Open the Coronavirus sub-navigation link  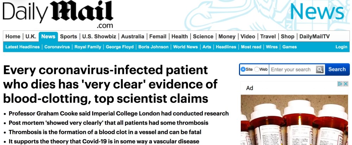point(57,47)
